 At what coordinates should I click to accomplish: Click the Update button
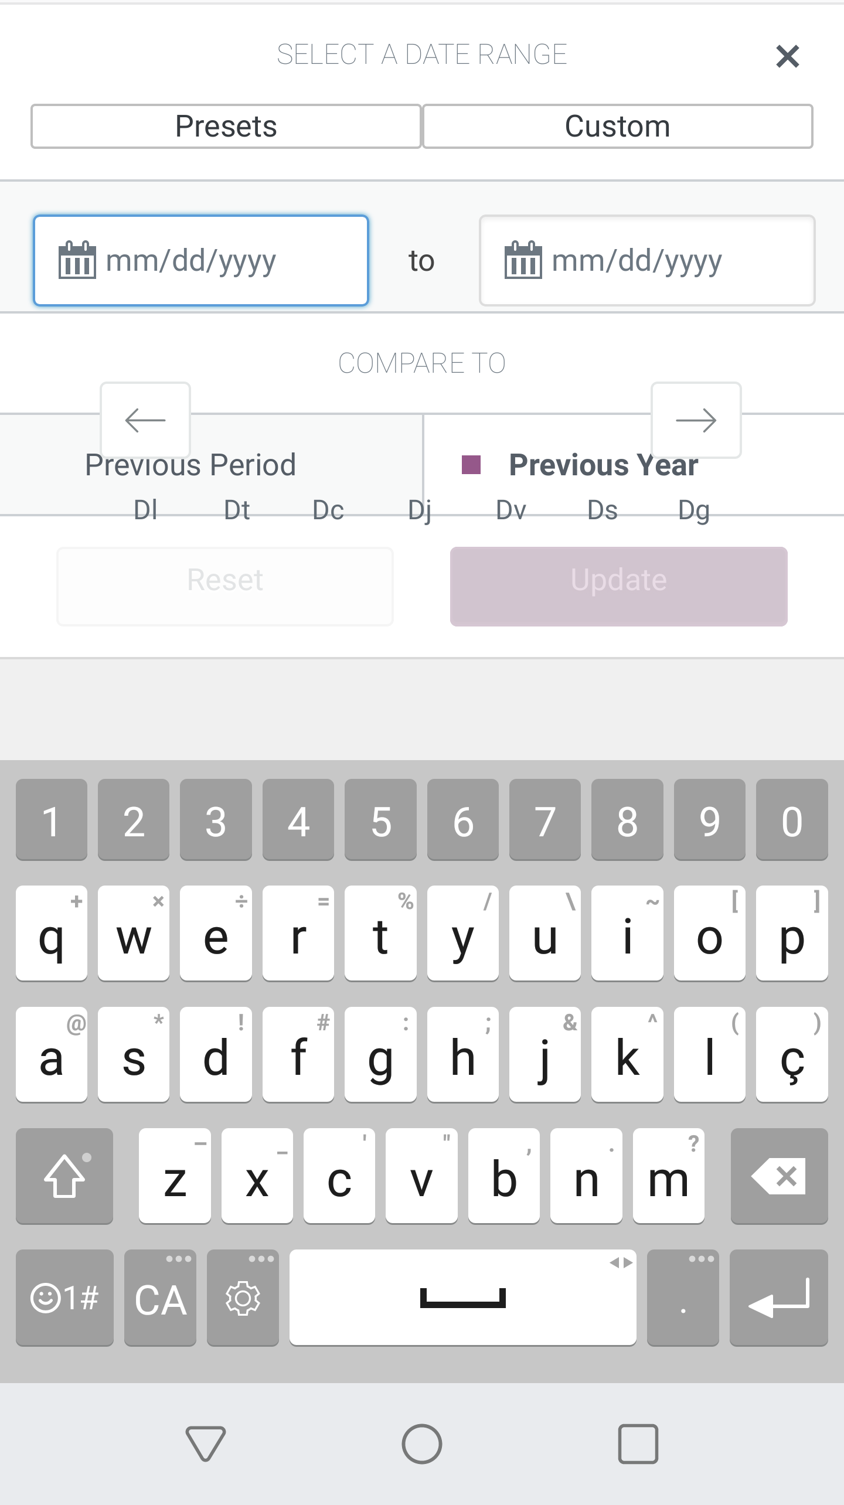(619, 587)
